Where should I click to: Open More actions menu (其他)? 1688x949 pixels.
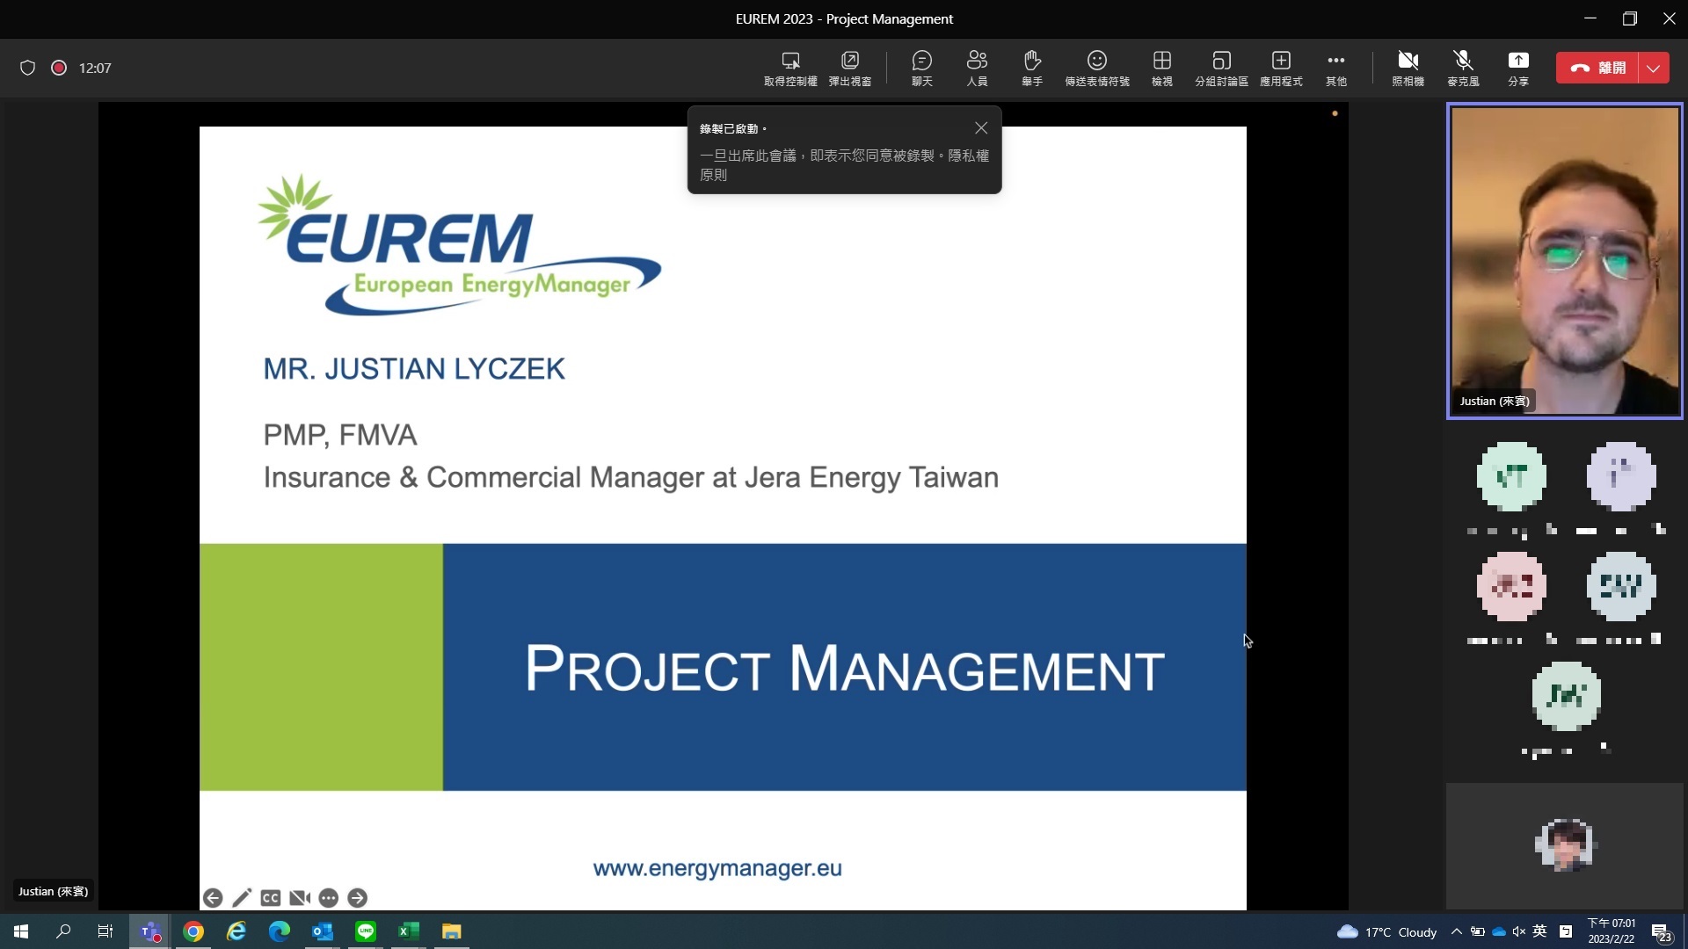coord(1335,68)
